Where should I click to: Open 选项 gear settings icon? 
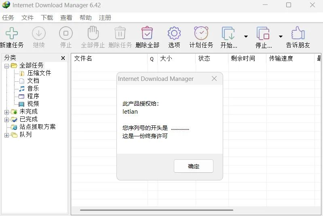point(174,33)
